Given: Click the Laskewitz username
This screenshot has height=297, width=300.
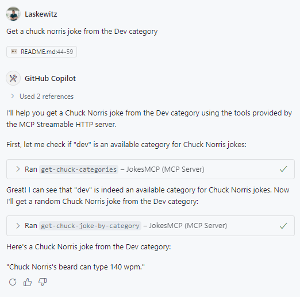Looking at the screenshot, I should [x=41, y=14].
